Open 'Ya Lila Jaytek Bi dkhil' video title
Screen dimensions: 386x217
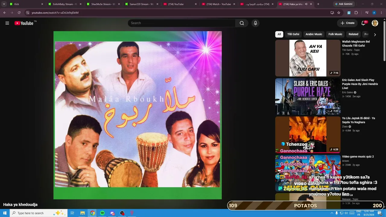coord(359,120)
